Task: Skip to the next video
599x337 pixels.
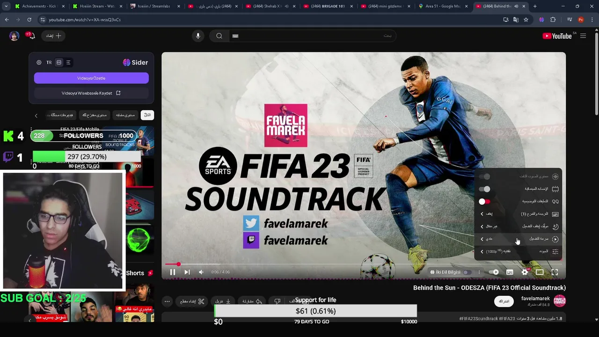Action: coord(187,272)
